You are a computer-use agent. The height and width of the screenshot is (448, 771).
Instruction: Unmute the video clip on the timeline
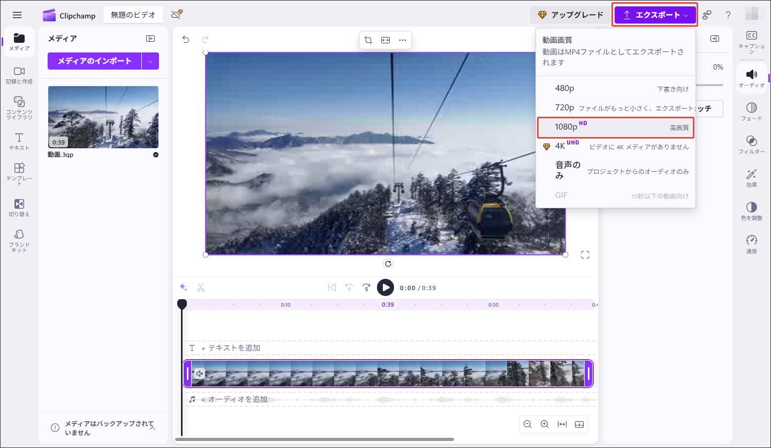pos(200,374)
